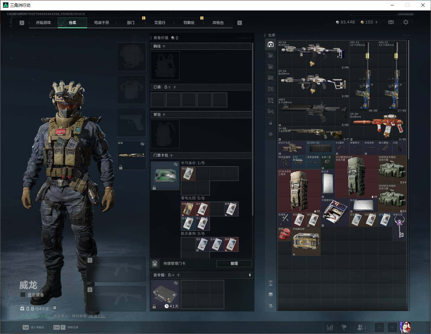The width and height of the screenshot is (431, 334).
Task: Swap the key card case
Action: pyautogui.click(x=175, y=164)
